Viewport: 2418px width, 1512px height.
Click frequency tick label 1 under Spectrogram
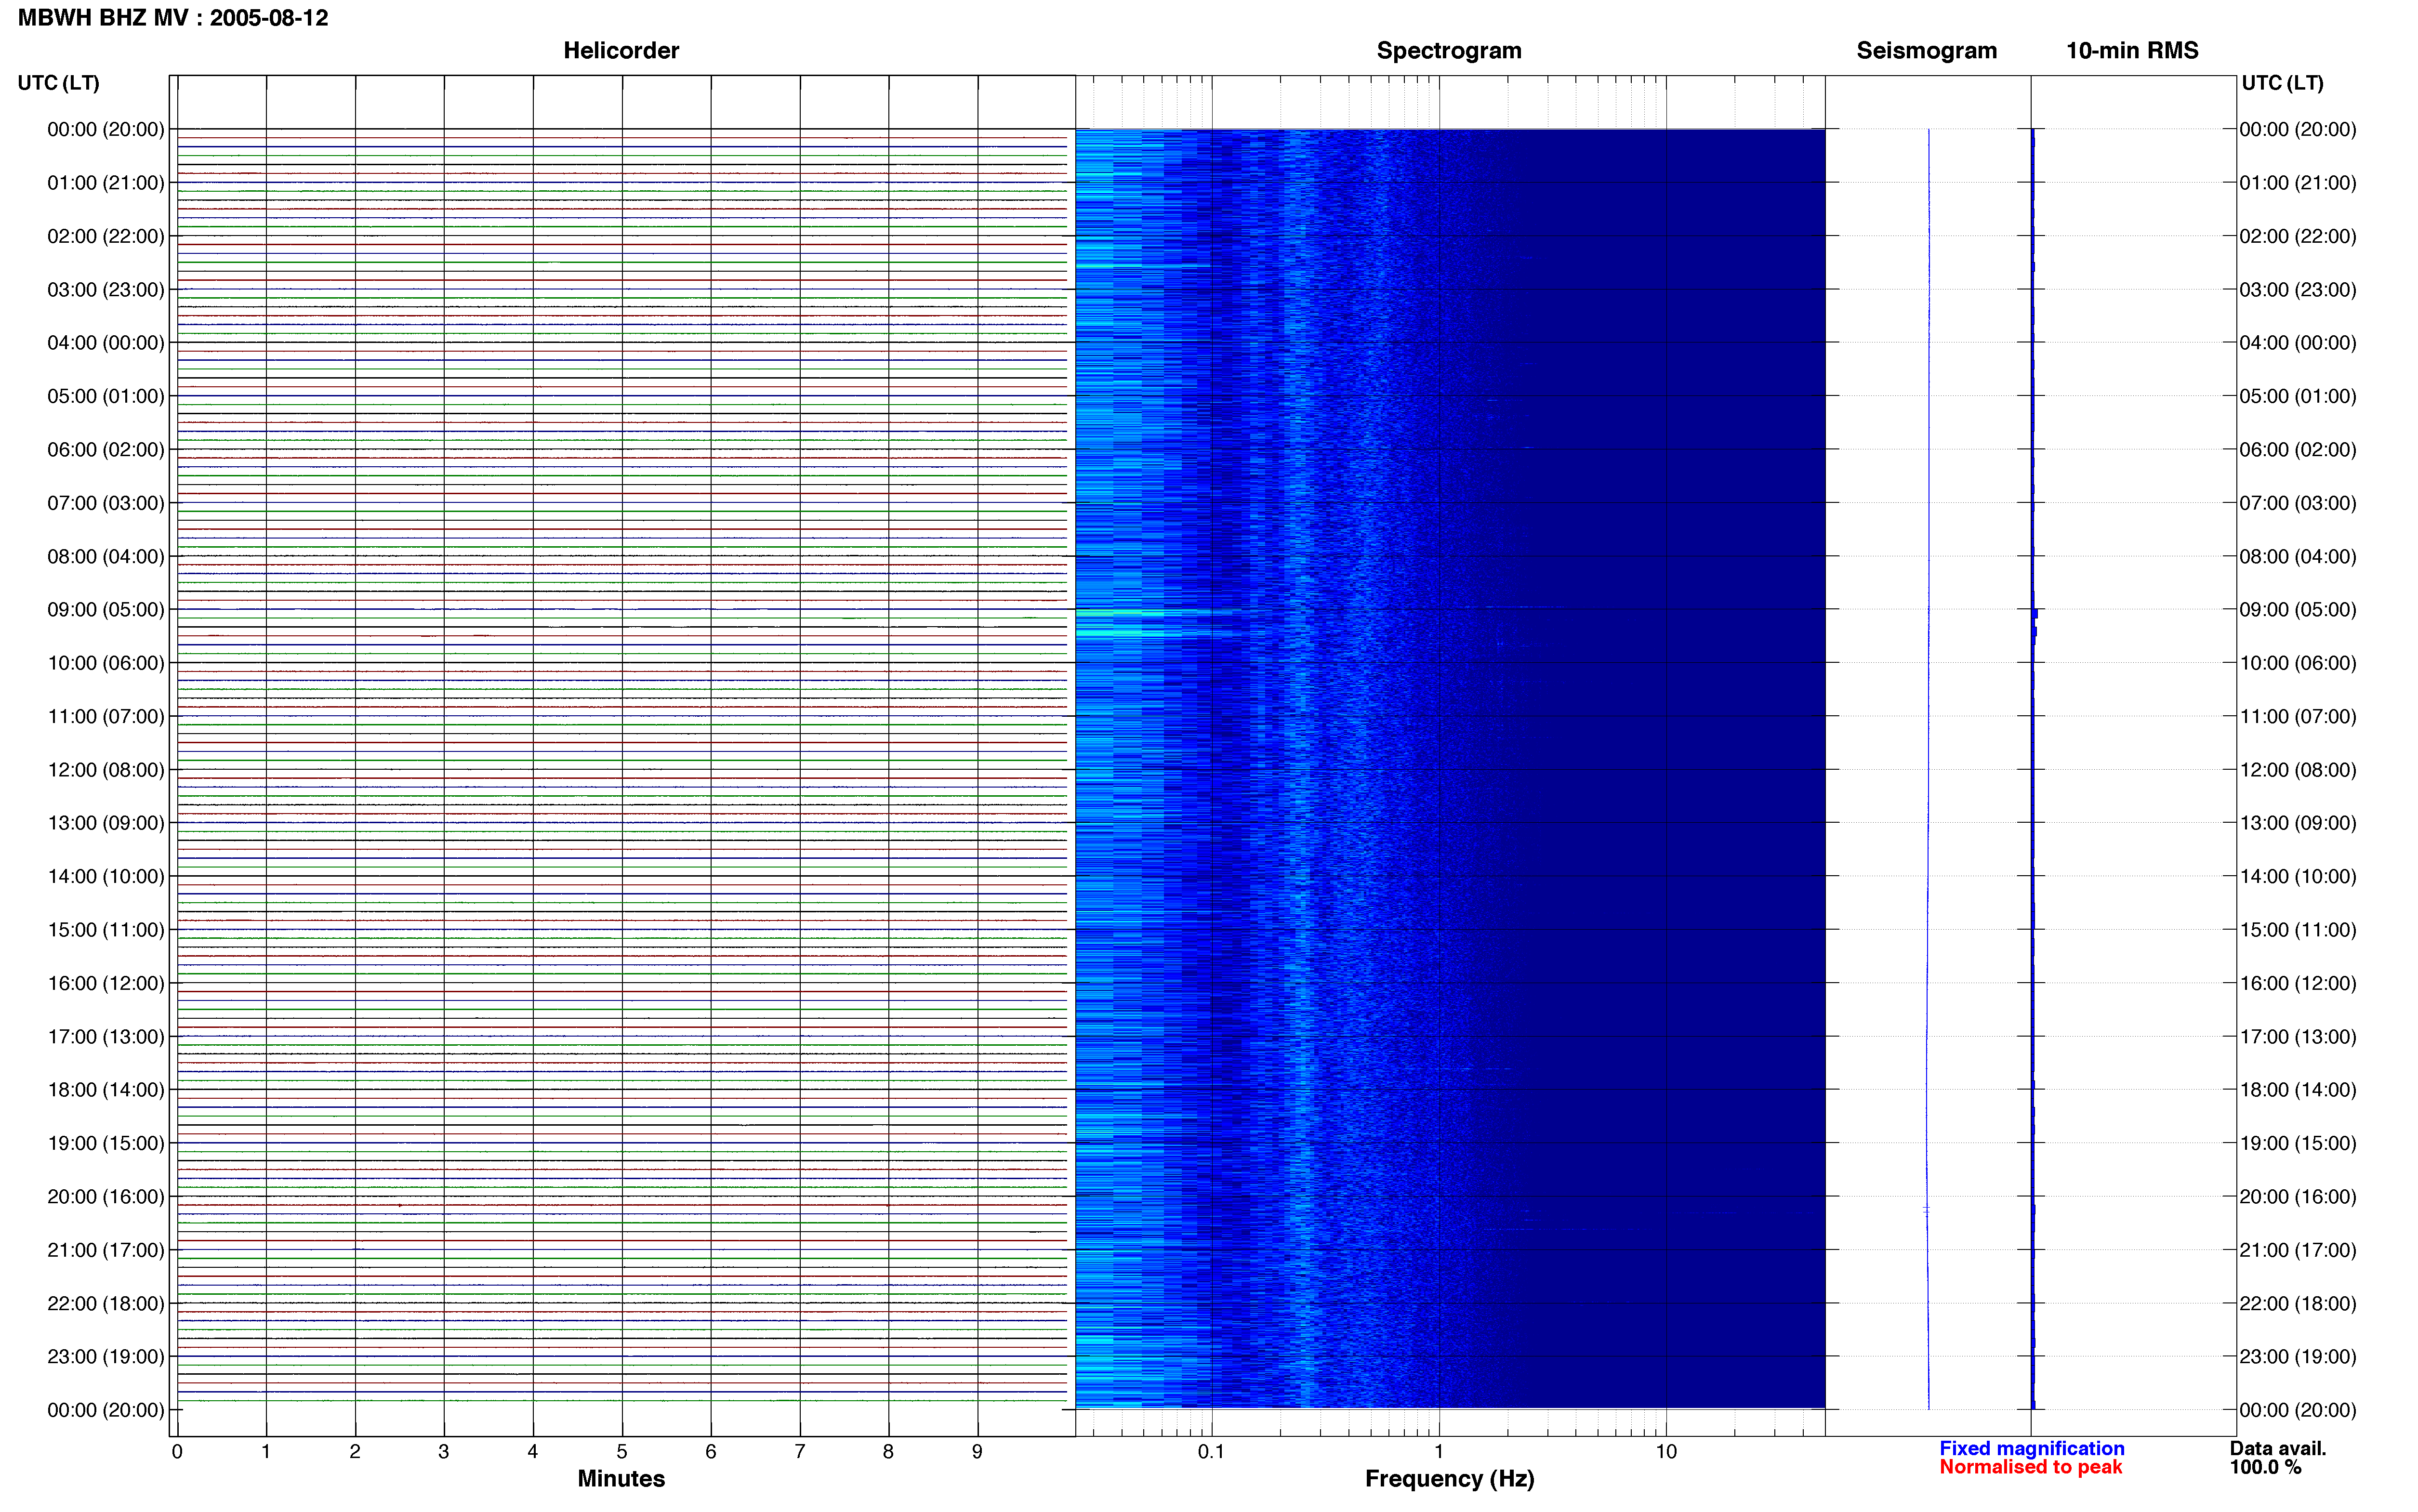pyautogui.click(x=1439, y=1452)
